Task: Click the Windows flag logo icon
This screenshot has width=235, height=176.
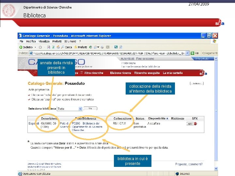Action: (x=214, y=41)
